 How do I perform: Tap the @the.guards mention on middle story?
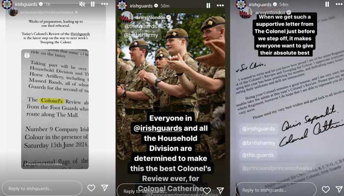141,26
